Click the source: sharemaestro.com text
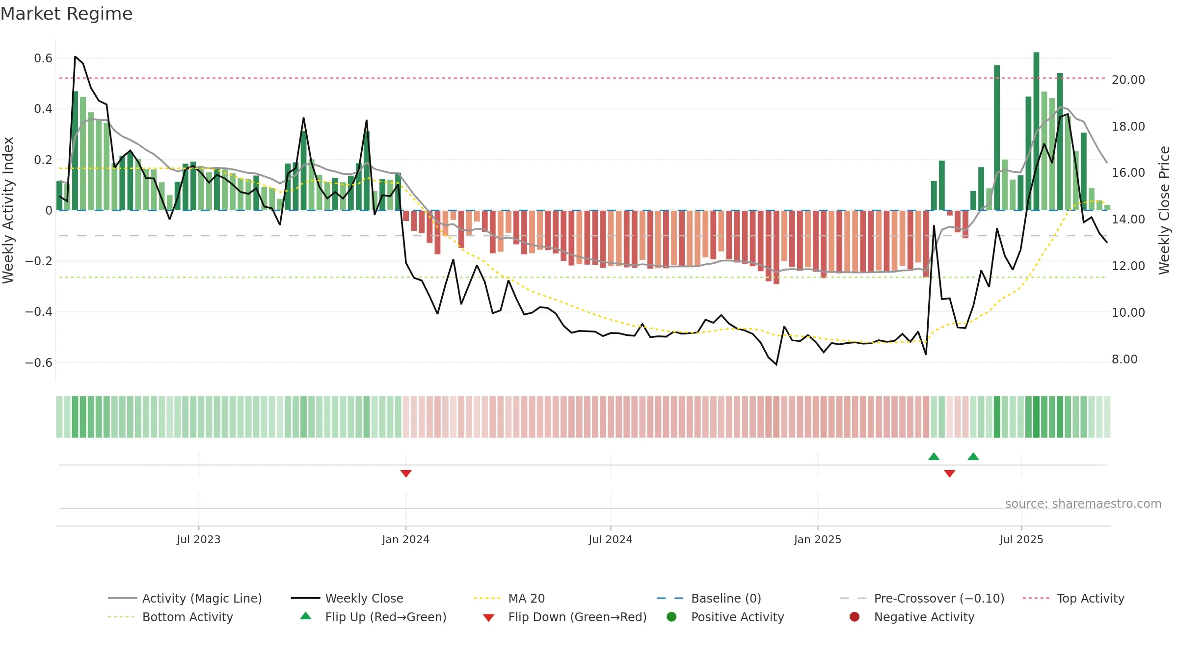Screen dimensions: 1178x663 pyautogui.click(x=1083, y=504)
